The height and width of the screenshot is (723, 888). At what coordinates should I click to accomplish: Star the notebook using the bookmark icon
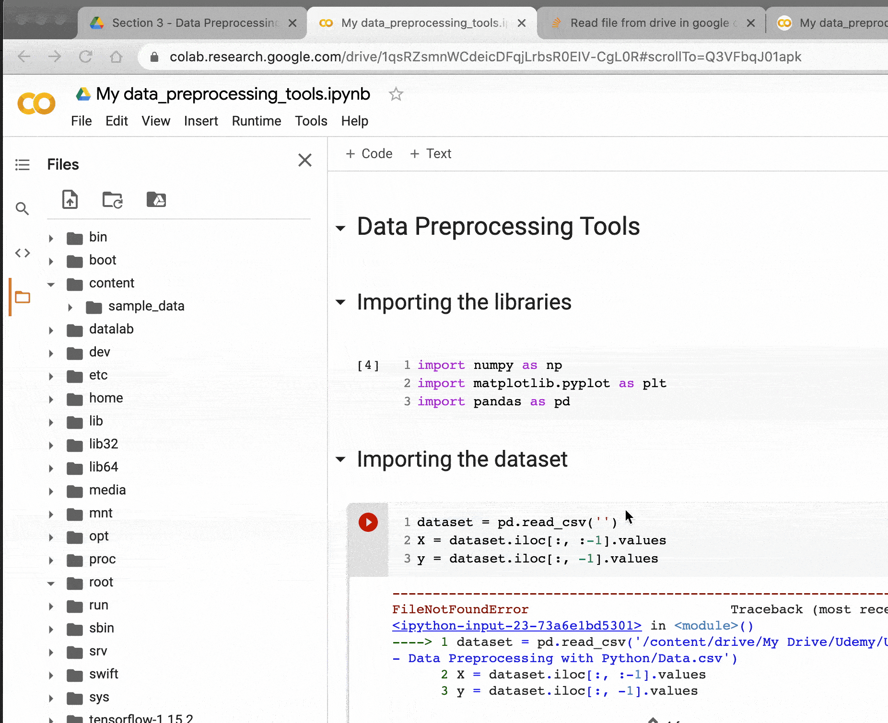pos(396,94)
